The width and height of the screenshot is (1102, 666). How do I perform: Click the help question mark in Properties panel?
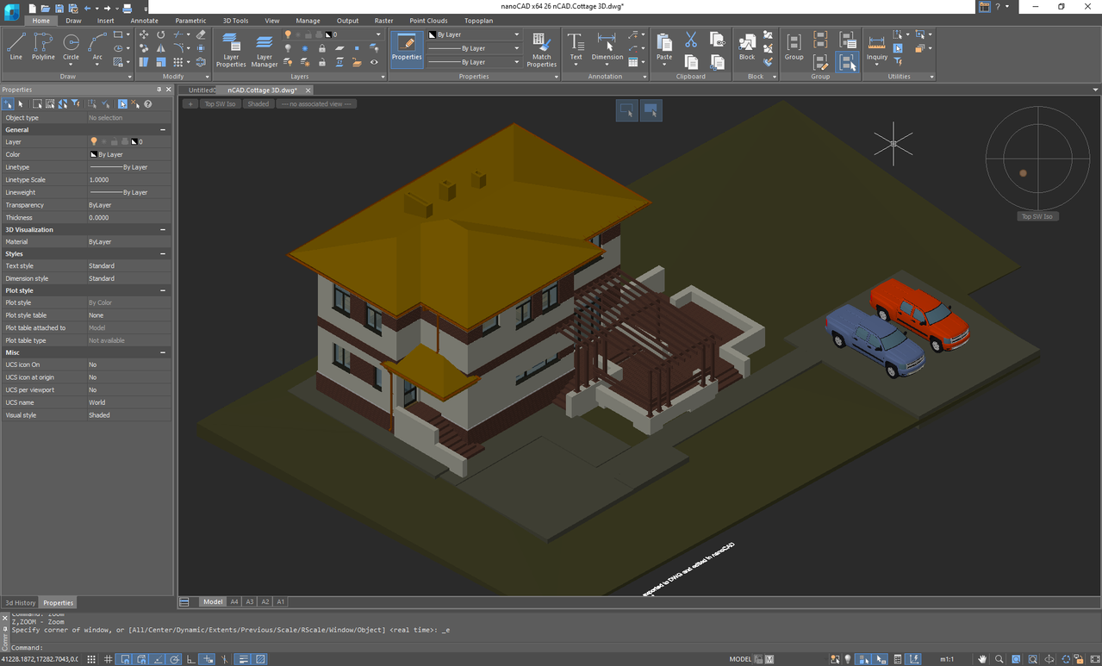[147, 104]
